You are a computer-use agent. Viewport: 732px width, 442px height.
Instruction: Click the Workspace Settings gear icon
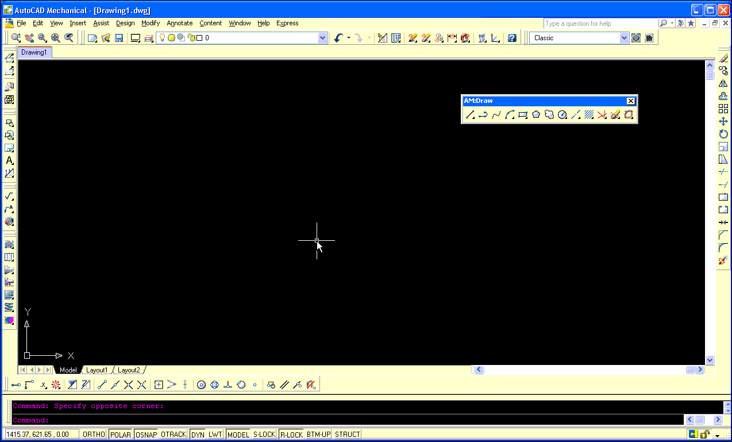coord(636,38)
